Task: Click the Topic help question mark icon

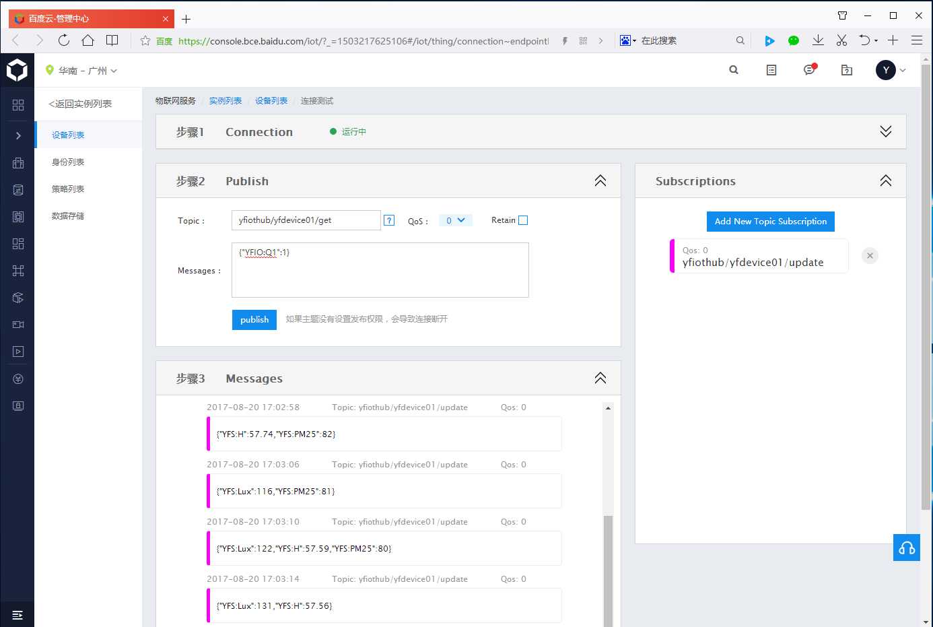Action: point(389,220)
